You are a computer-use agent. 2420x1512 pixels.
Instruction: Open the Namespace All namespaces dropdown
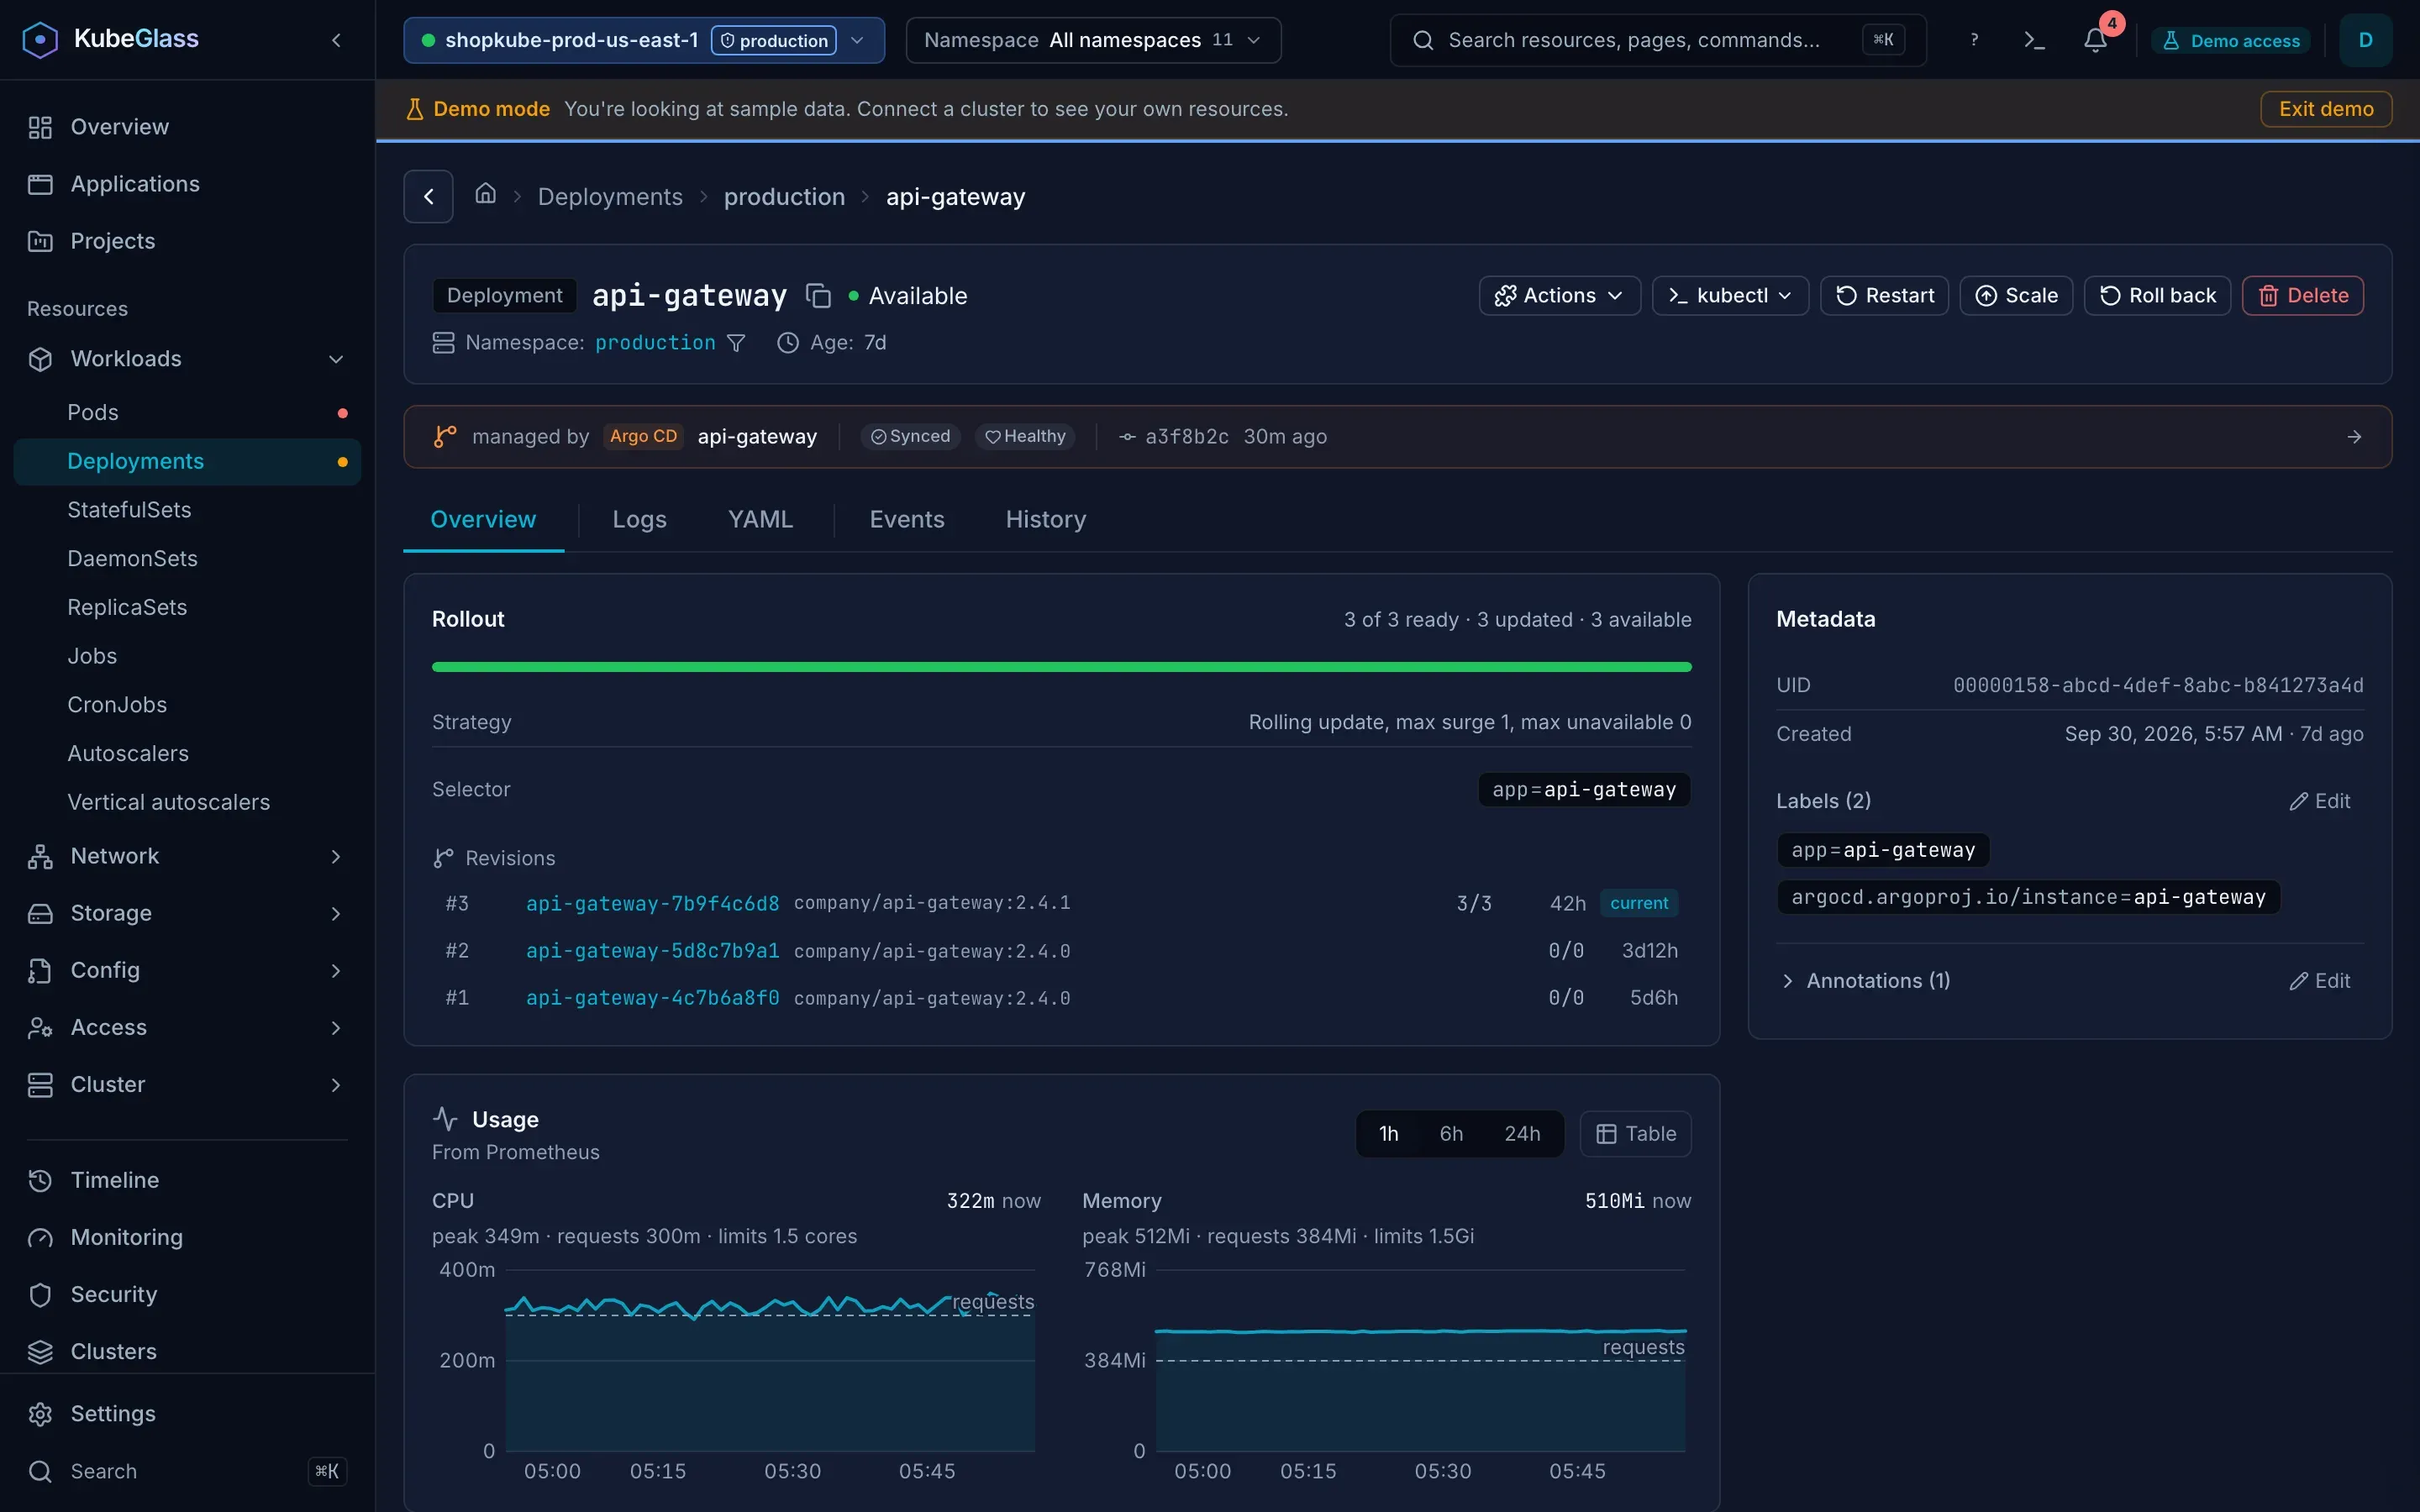(1093, 40)
